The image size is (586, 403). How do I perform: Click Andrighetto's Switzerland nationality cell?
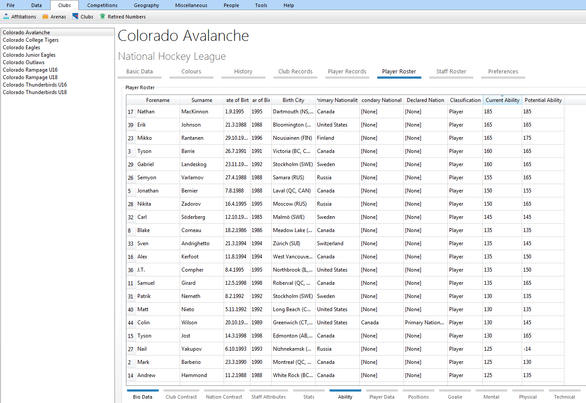coord(337,243)
